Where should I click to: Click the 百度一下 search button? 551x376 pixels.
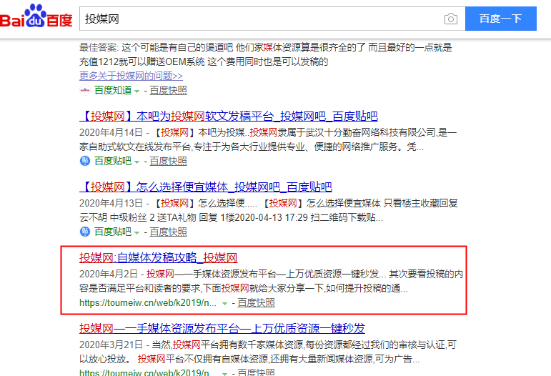501,19
